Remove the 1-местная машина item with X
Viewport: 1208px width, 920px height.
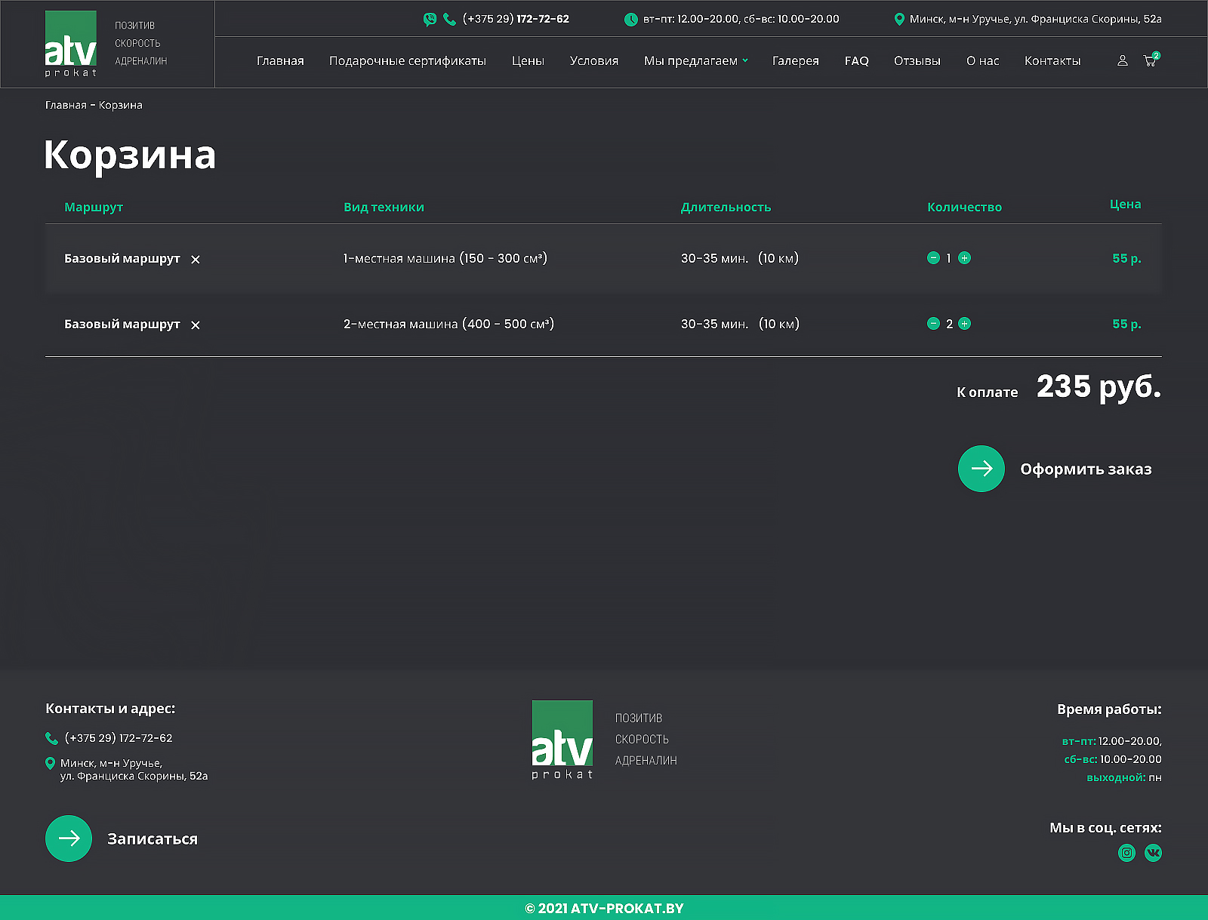point(196,260)
